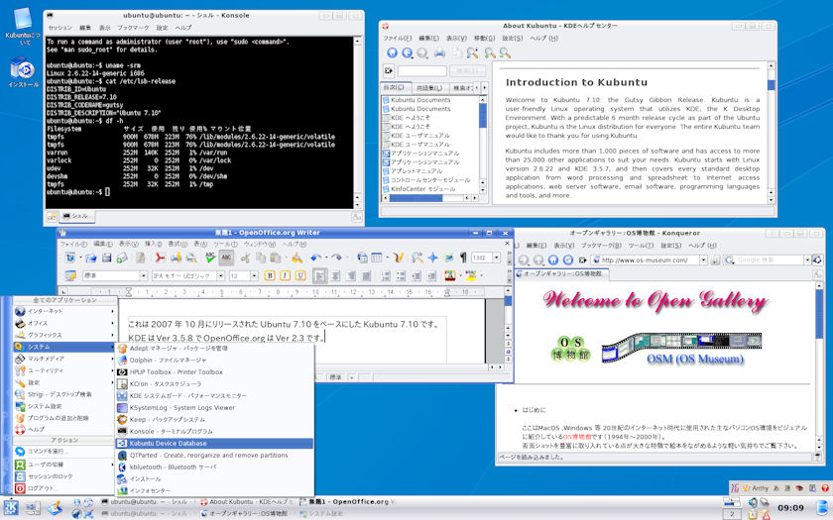
Task: Enable Justified alignment in Writer
Action: (366, 276)
